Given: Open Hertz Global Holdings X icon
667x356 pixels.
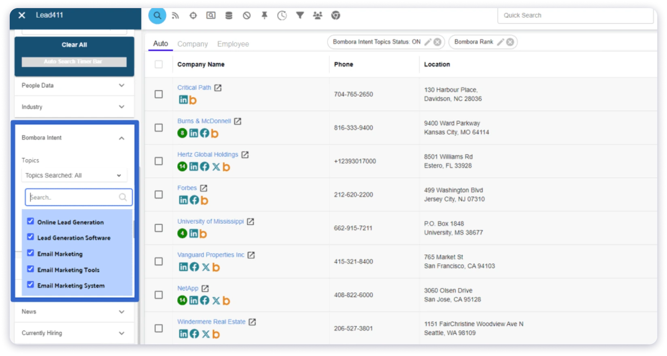Looking at the screenshot, I should click(216, 167).
